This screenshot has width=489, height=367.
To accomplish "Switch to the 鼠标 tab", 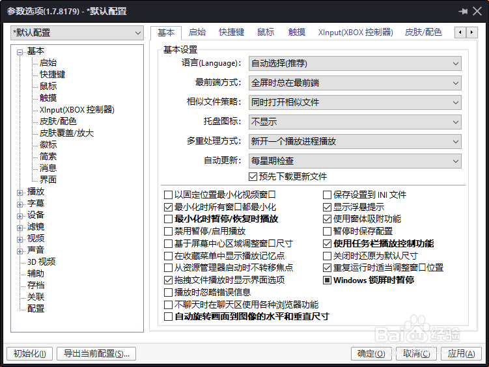I will tap(266, 32).
